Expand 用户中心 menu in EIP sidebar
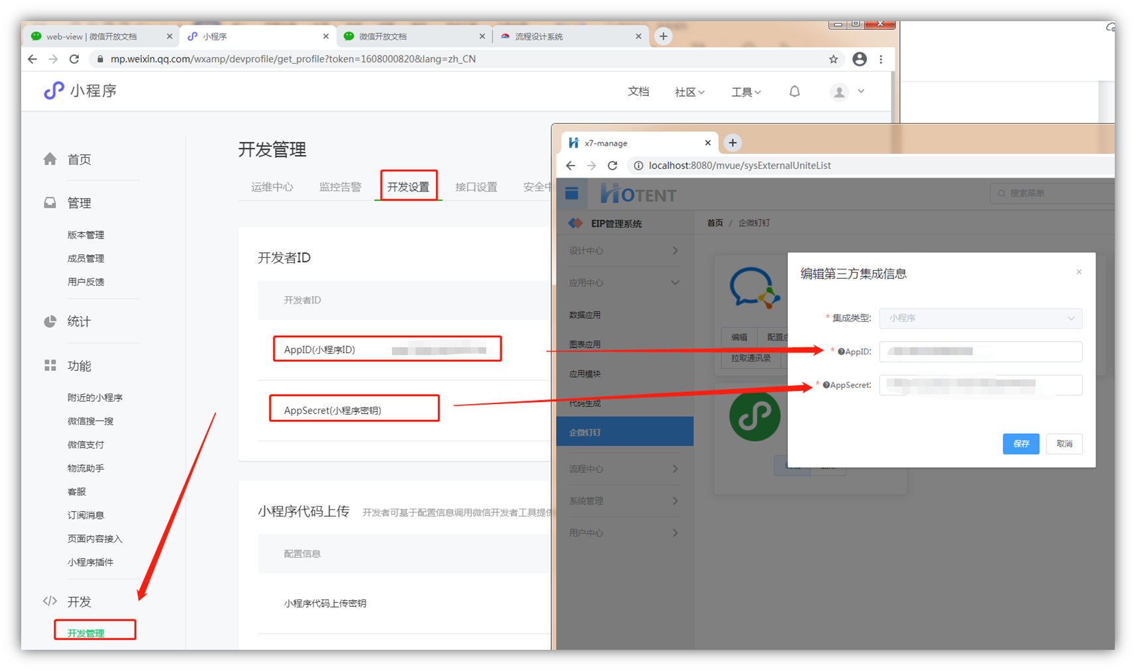1136x671 pixels. (624, 533)
